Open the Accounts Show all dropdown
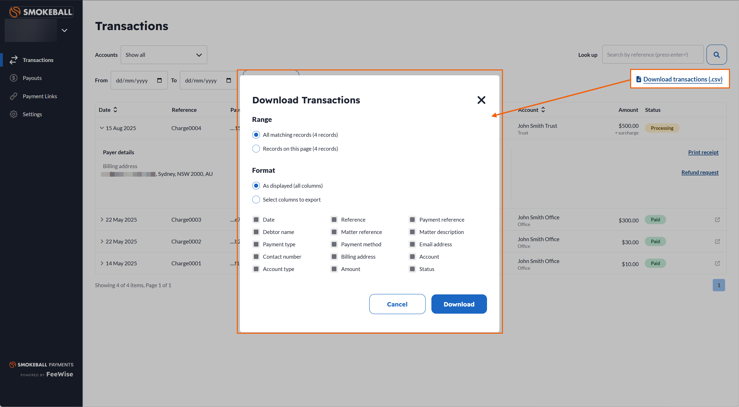This screenshot has width=739, height=407. coord(163,55)
